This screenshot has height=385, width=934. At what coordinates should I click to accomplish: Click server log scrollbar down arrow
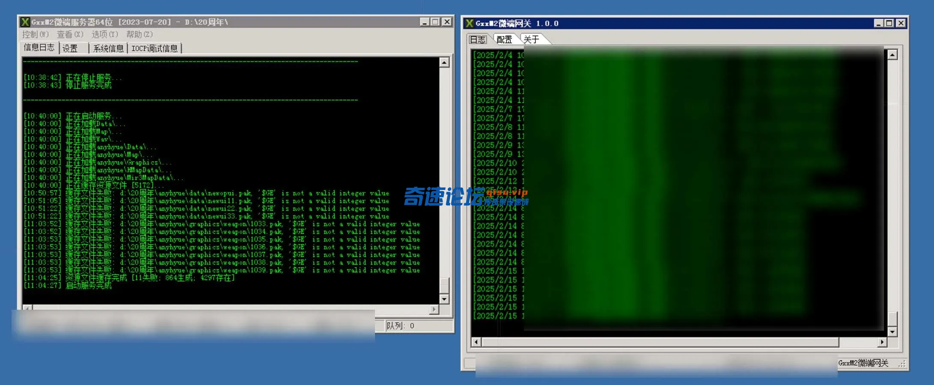[444, 299]
